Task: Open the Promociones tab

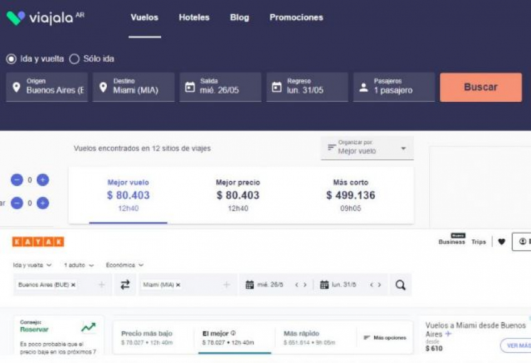Action: point(296,17)
